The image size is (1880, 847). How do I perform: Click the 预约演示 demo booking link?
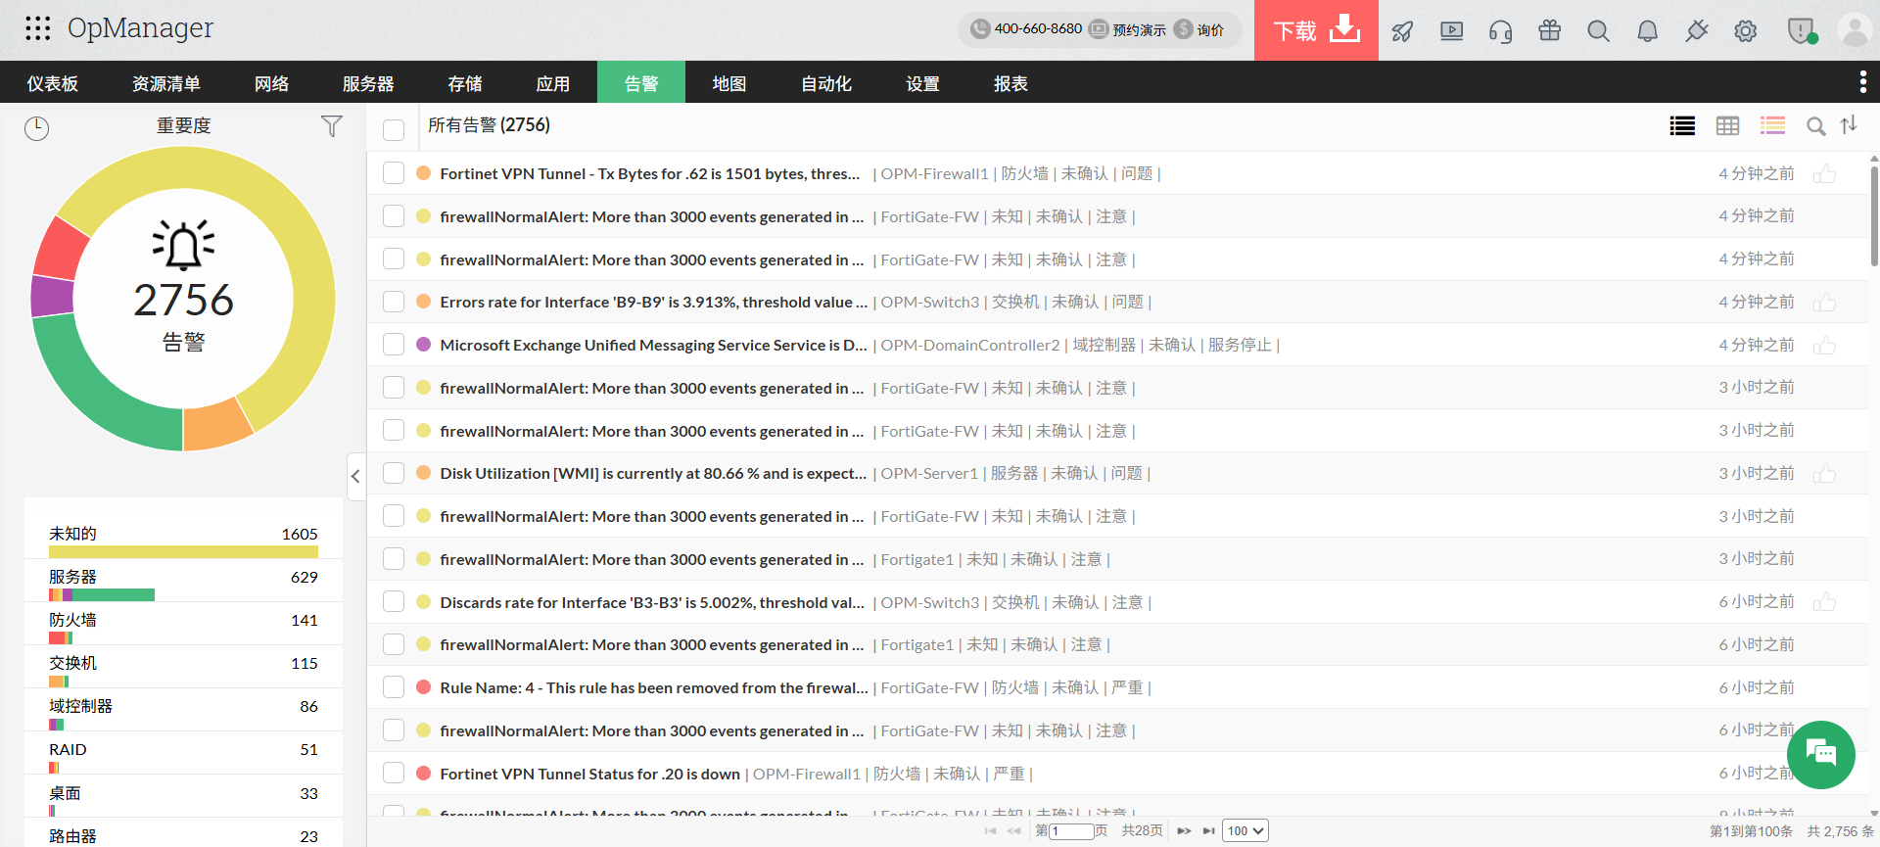tap(1128, 29)
